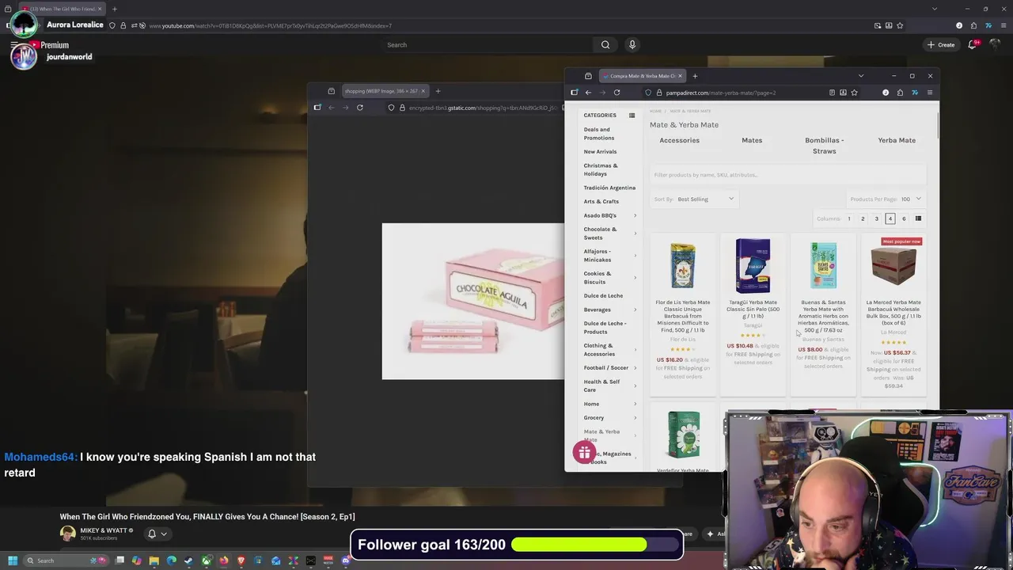Open tracking protection shield in pampadirect address bar
The height and width of the screenshot is (570, 1013).
pos(648,93)
